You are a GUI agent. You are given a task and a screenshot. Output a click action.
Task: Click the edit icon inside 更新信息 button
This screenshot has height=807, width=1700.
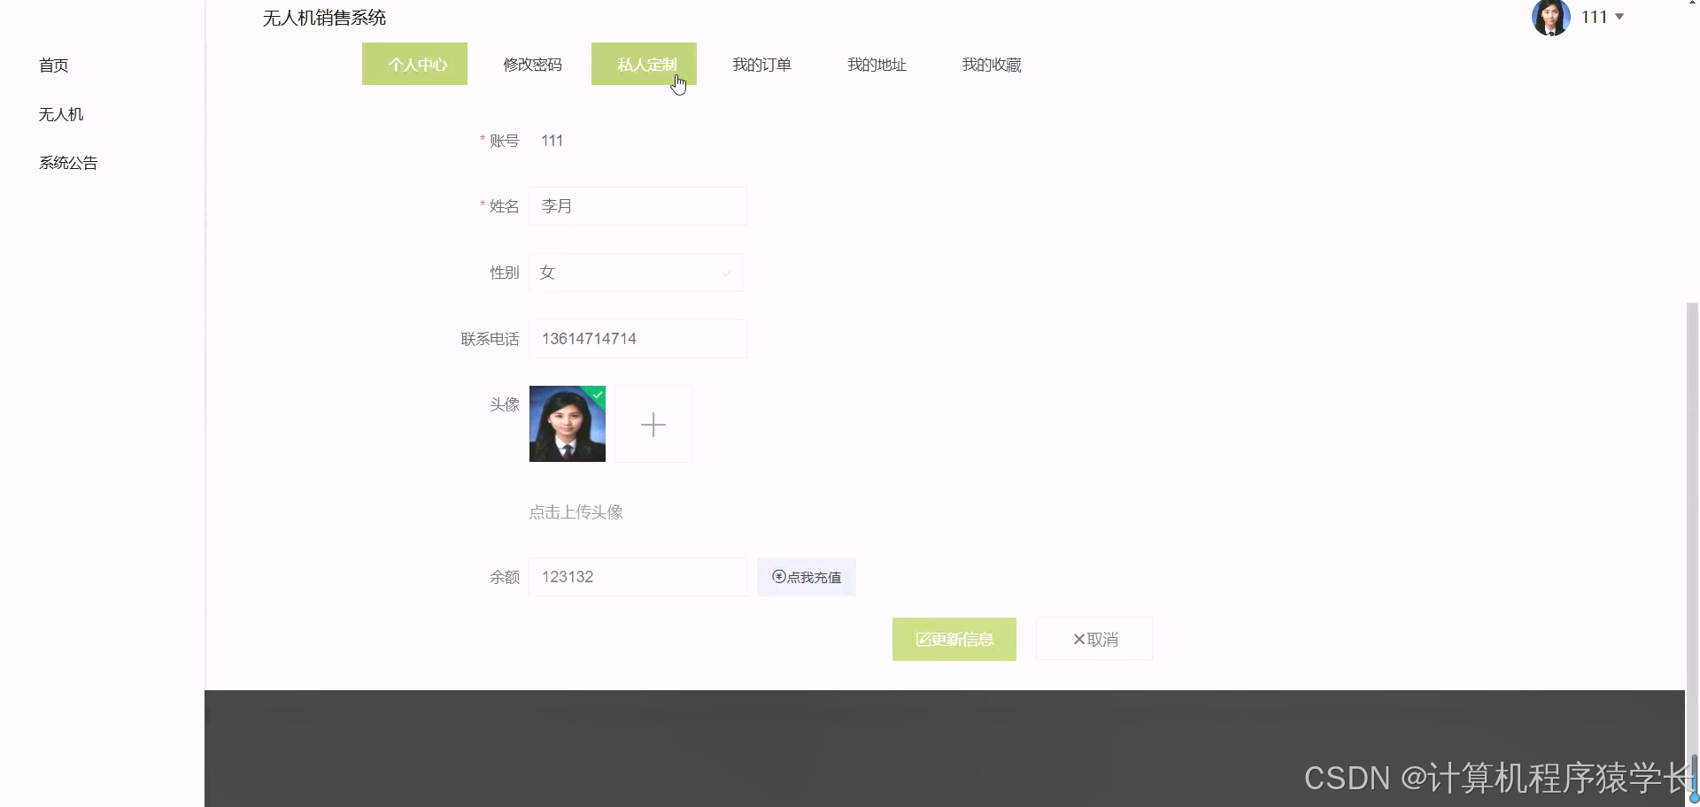click(923, 639)
